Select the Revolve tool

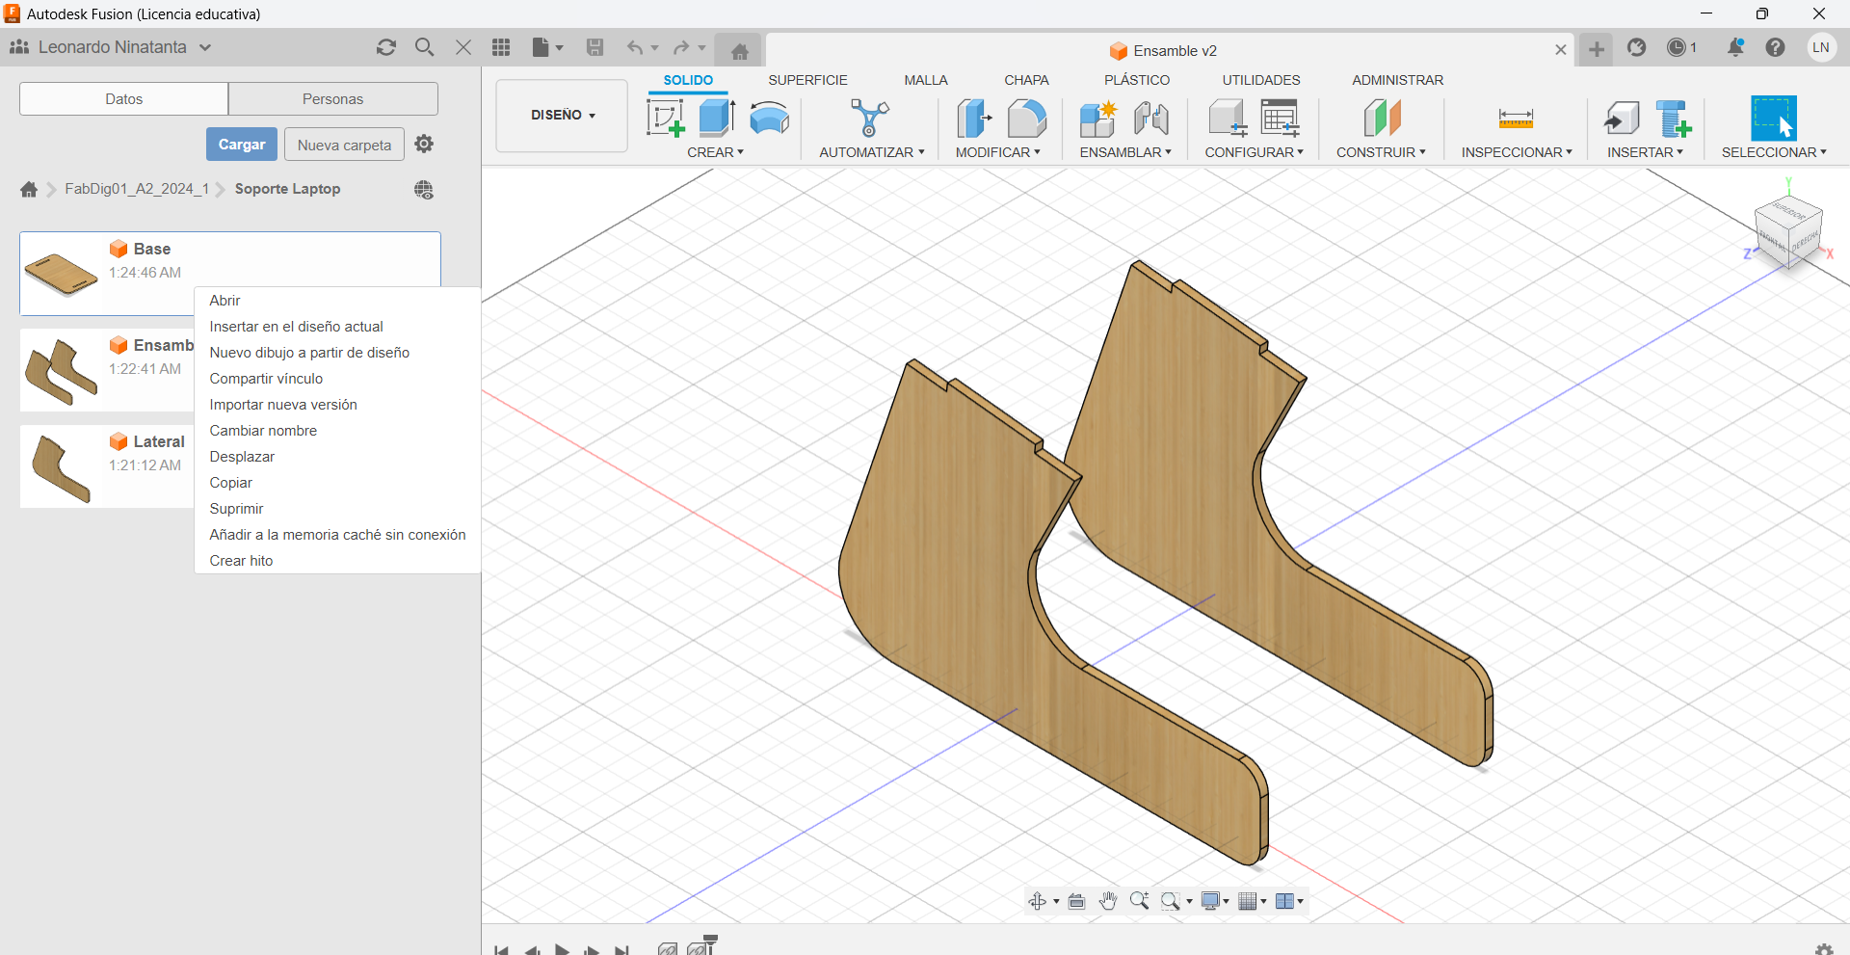769,119
